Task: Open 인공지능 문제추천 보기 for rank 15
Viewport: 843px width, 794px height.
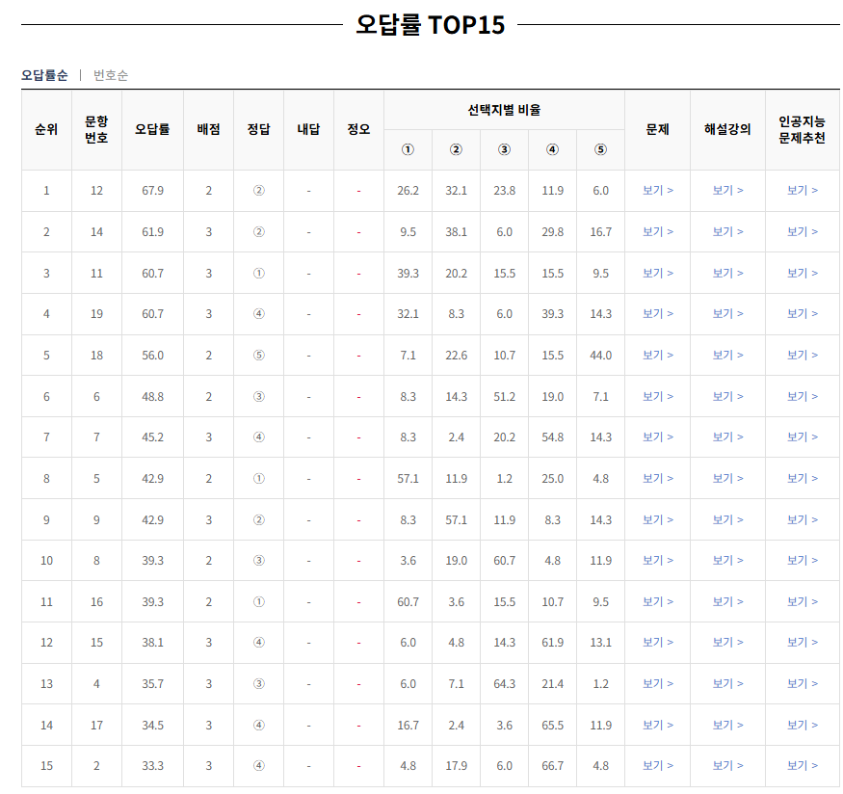Action: coord(803,765)
